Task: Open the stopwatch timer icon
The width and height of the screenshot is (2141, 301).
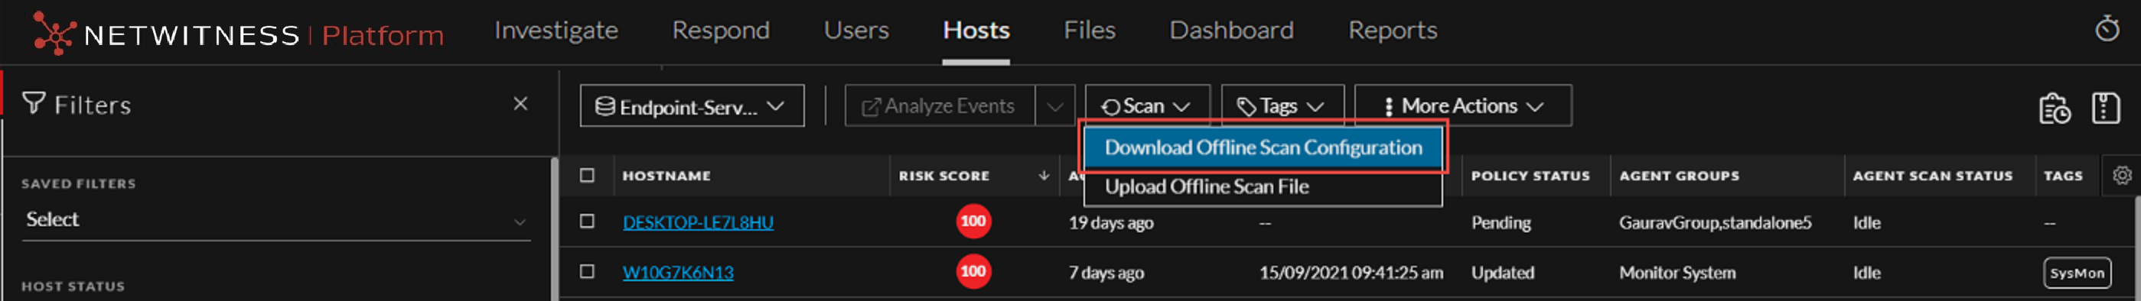Action: pos(2107,29)
